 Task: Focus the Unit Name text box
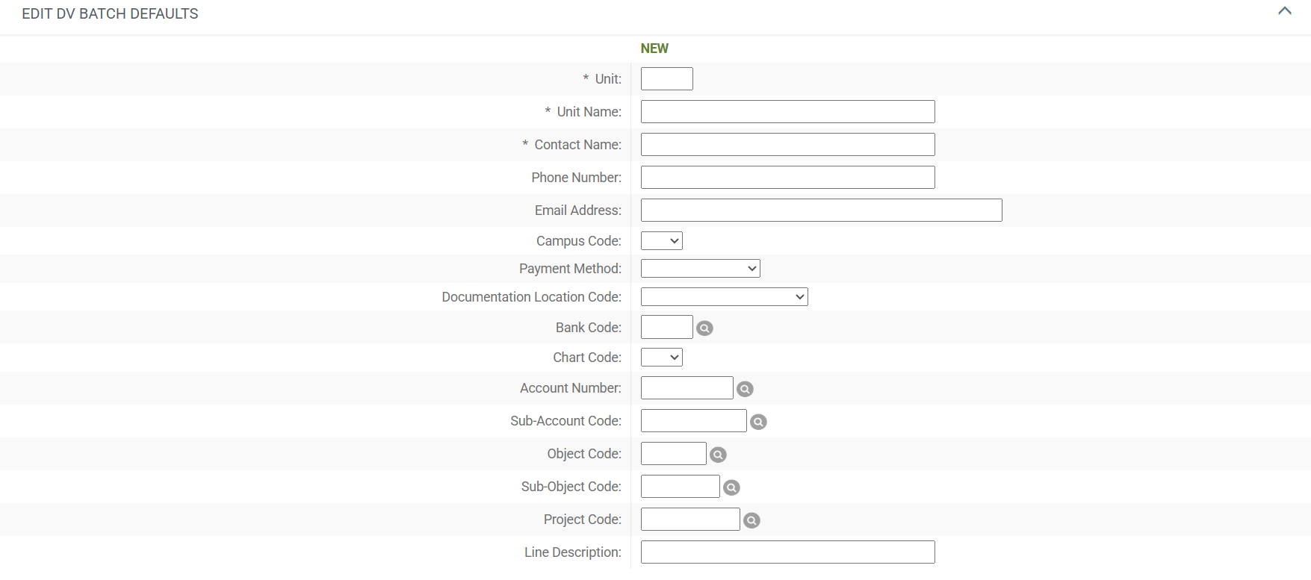[x=787, y=112]
